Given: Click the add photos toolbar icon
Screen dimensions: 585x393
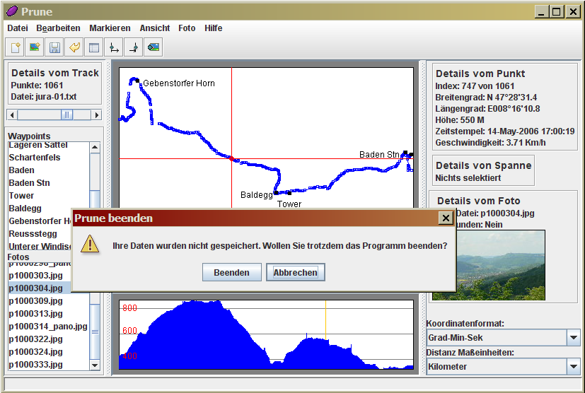Looking at the screenshot, I should click(35, 47).
